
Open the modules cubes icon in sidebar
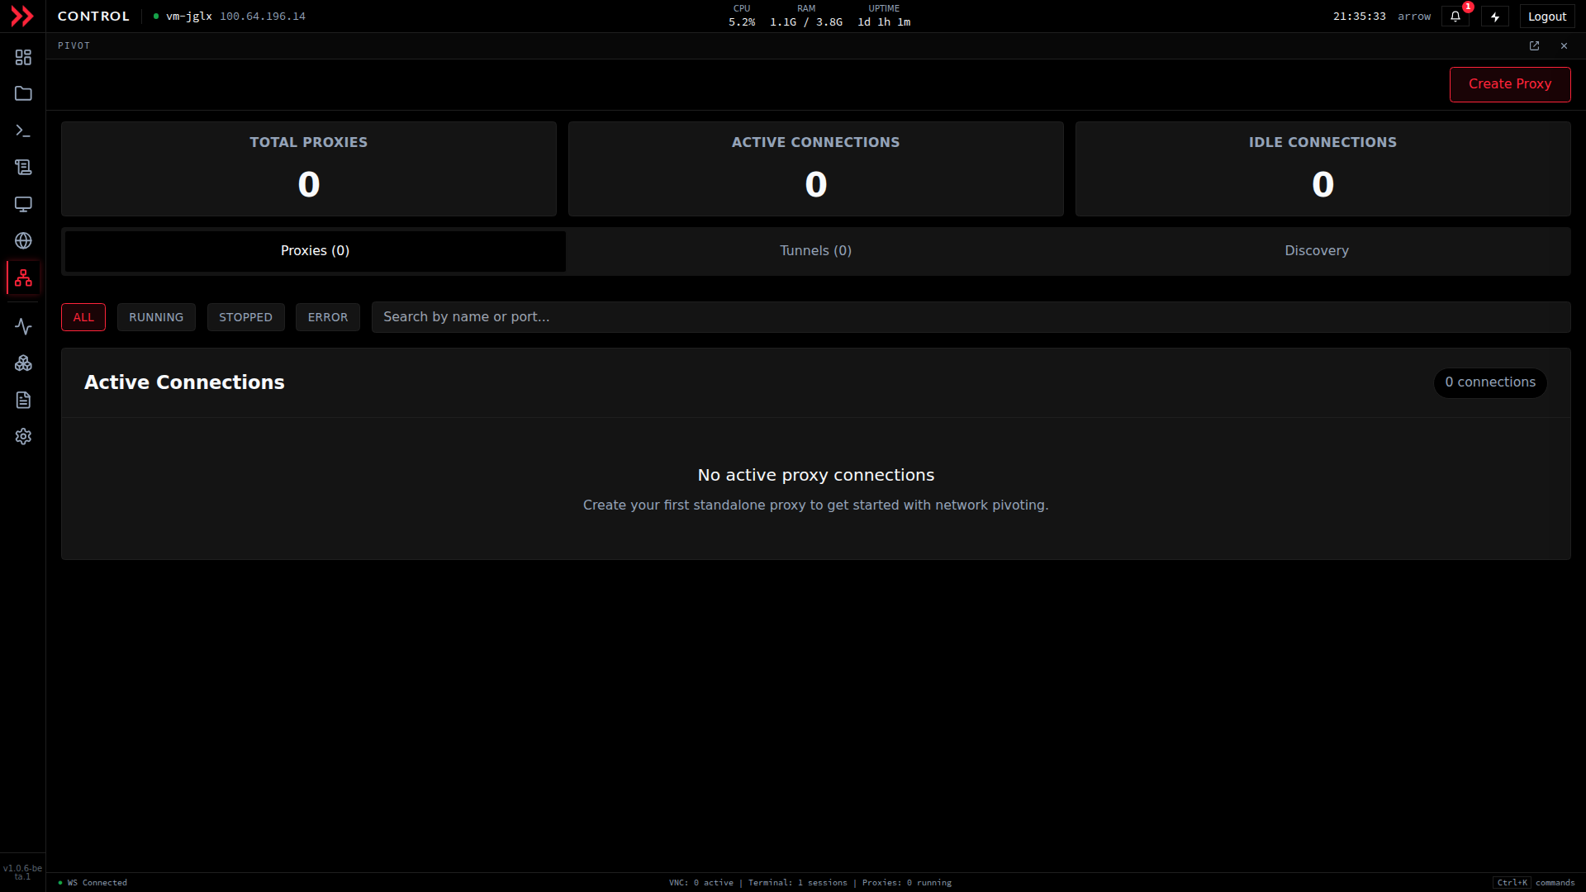point(23,363)
